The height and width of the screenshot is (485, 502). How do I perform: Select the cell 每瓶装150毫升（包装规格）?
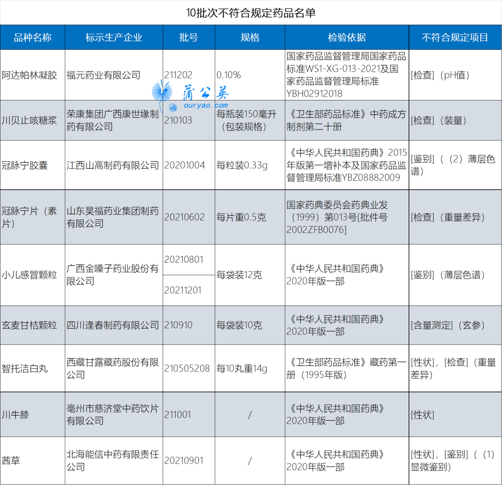point(250,120)
